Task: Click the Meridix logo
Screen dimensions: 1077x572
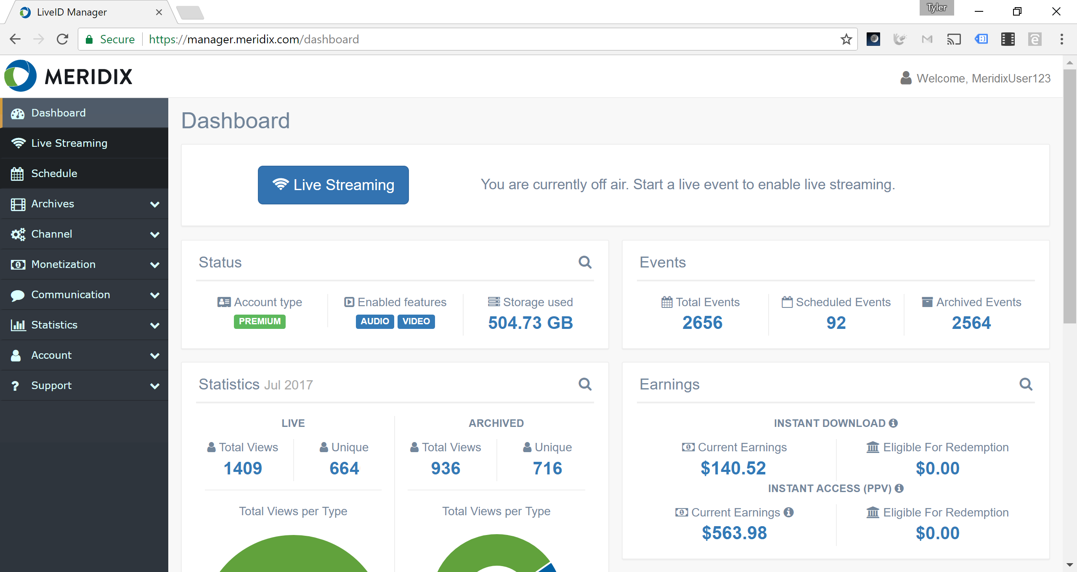Action: (68, 76)
